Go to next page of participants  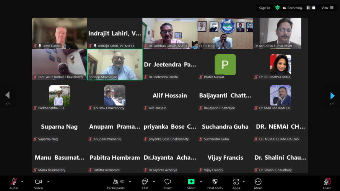[x=332, y=95]
